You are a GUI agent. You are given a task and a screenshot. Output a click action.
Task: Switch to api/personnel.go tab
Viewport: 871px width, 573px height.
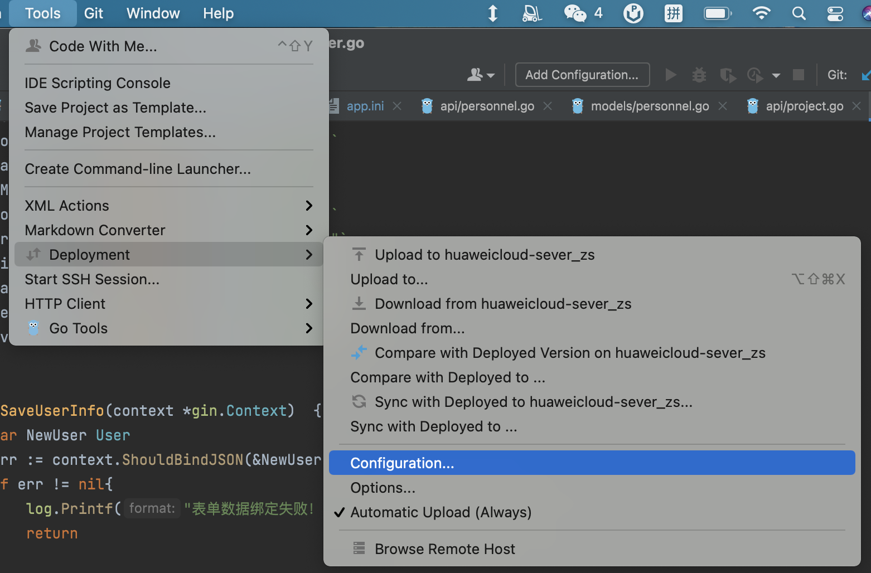pyautogui.click(x=486, y=106)
